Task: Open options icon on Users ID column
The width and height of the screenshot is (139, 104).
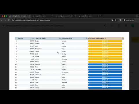Action: click(x=33, y=38)
